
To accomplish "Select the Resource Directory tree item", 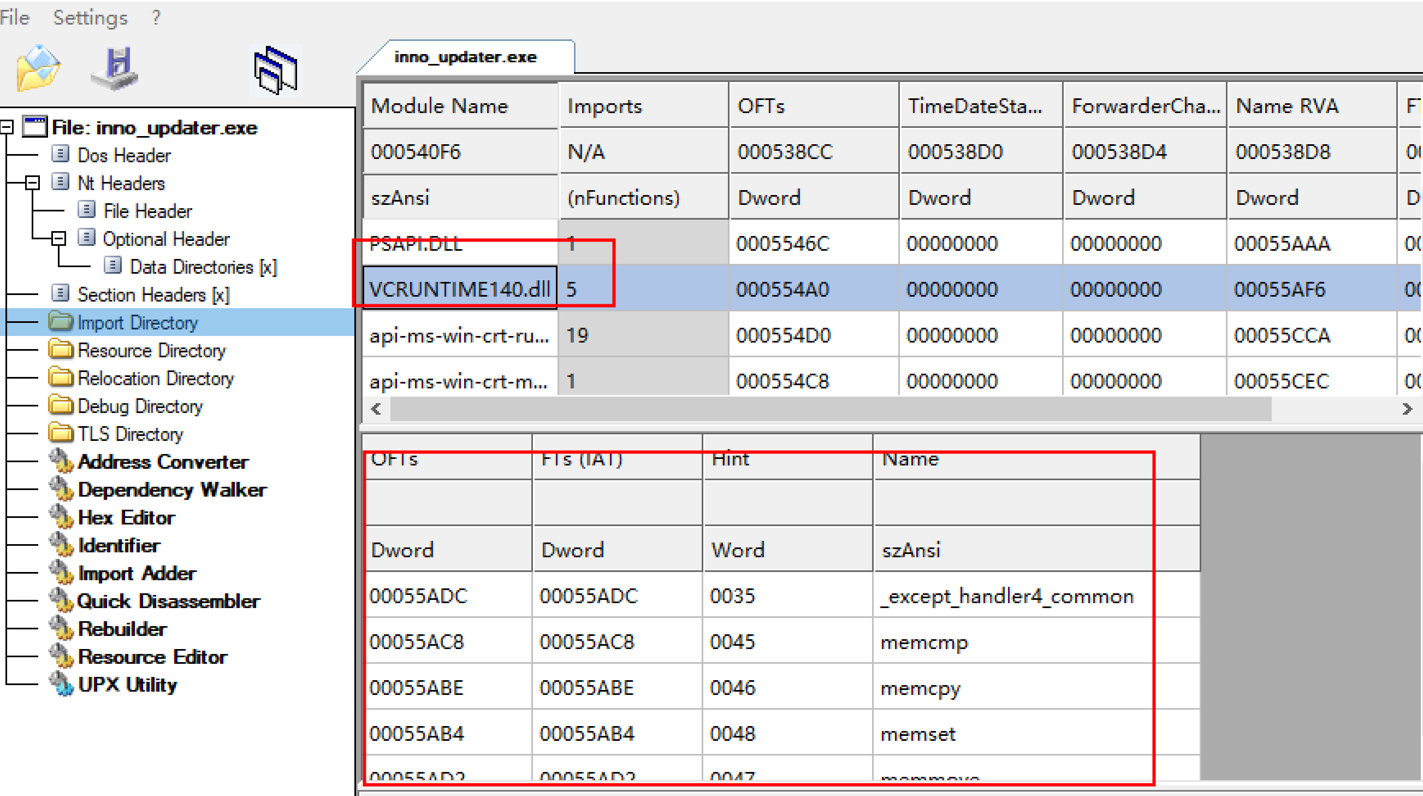I will pyautogui.click(x=151, y=350).
